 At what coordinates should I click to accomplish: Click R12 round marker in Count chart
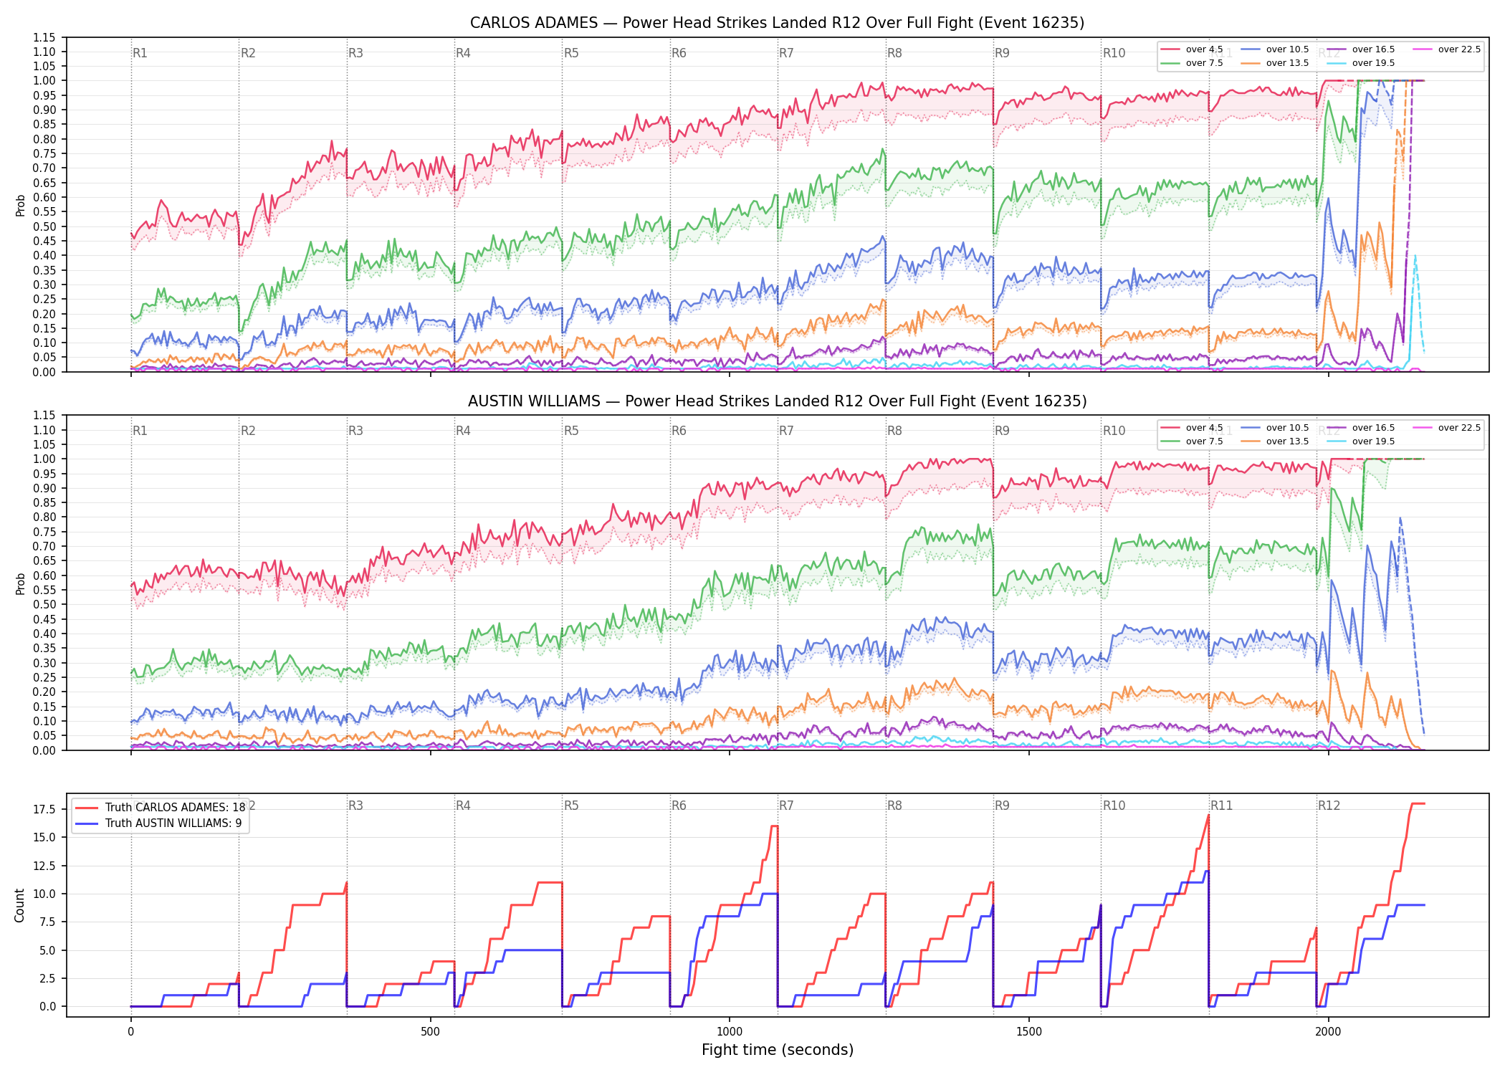tap(1329, 806)
